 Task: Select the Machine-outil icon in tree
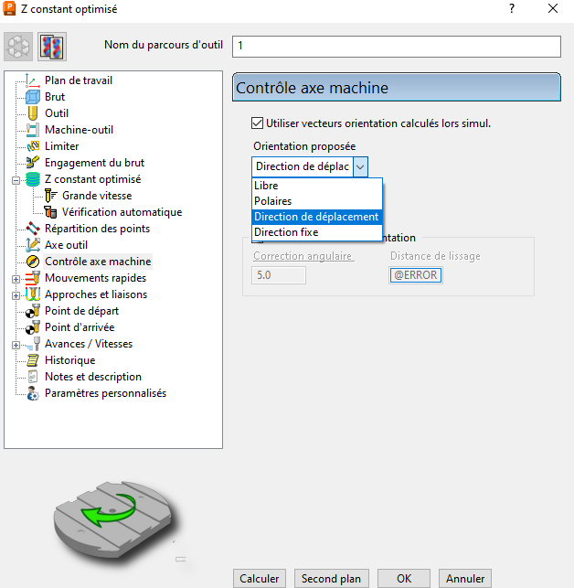point(33,130)
